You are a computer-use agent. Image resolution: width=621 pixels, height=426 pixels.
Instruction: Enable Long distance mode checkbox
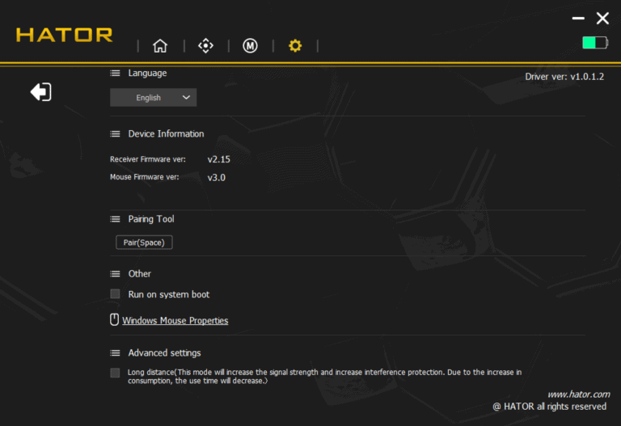pyautogui.click(x=115, y=373)
